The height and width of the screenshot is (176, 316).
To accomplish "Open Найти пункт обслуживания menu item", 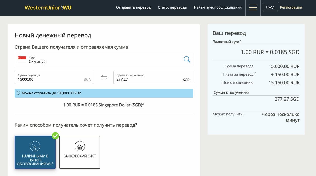I will click(x=217, y=8).
